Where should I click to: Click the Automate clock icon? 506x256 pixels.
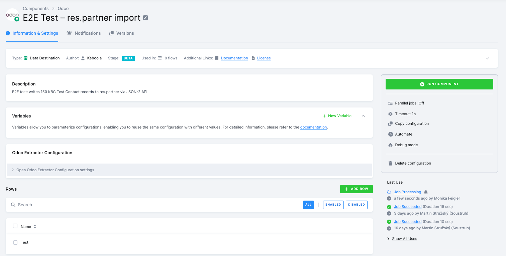(x=390, y=134)
